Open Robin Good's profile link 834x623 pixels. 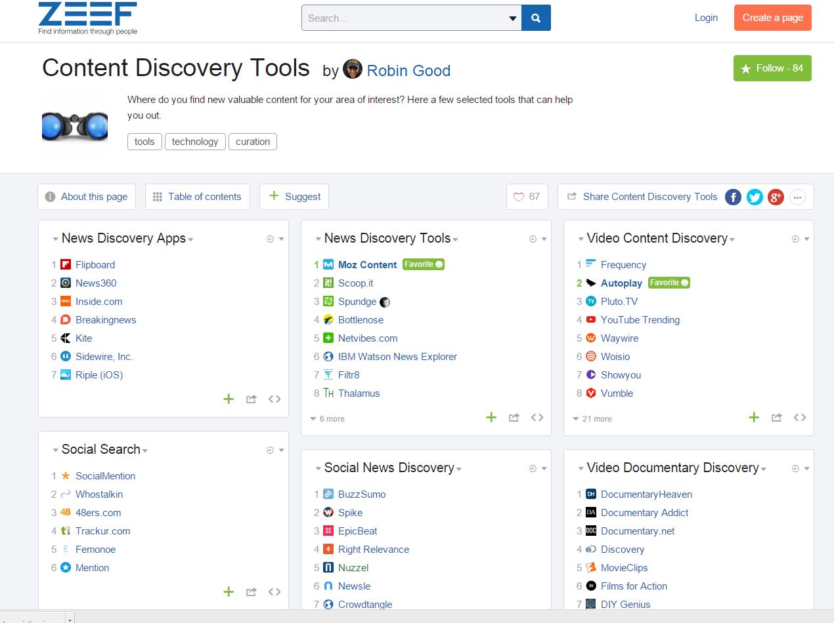(x=408, y=70)
